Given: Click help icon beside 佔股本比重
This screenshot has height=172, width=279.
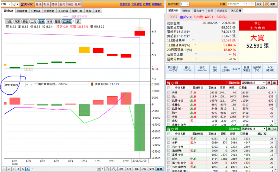Looking at the screenshot, I should pos(196,54).
